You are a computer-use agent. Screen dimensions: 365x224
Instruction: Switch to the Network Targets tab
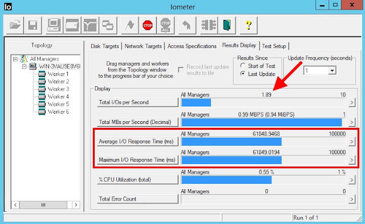click(x=143, y=46)
